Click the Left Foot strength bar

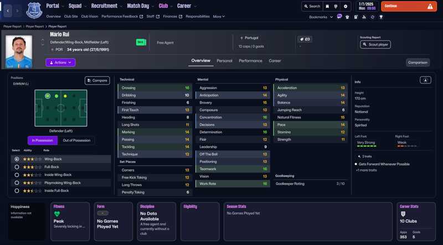tap(366, 147)
